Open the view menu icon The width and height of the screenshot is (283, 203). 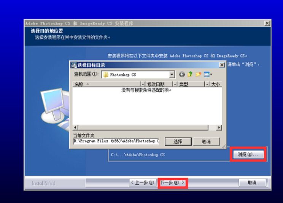tap(208, 74)
